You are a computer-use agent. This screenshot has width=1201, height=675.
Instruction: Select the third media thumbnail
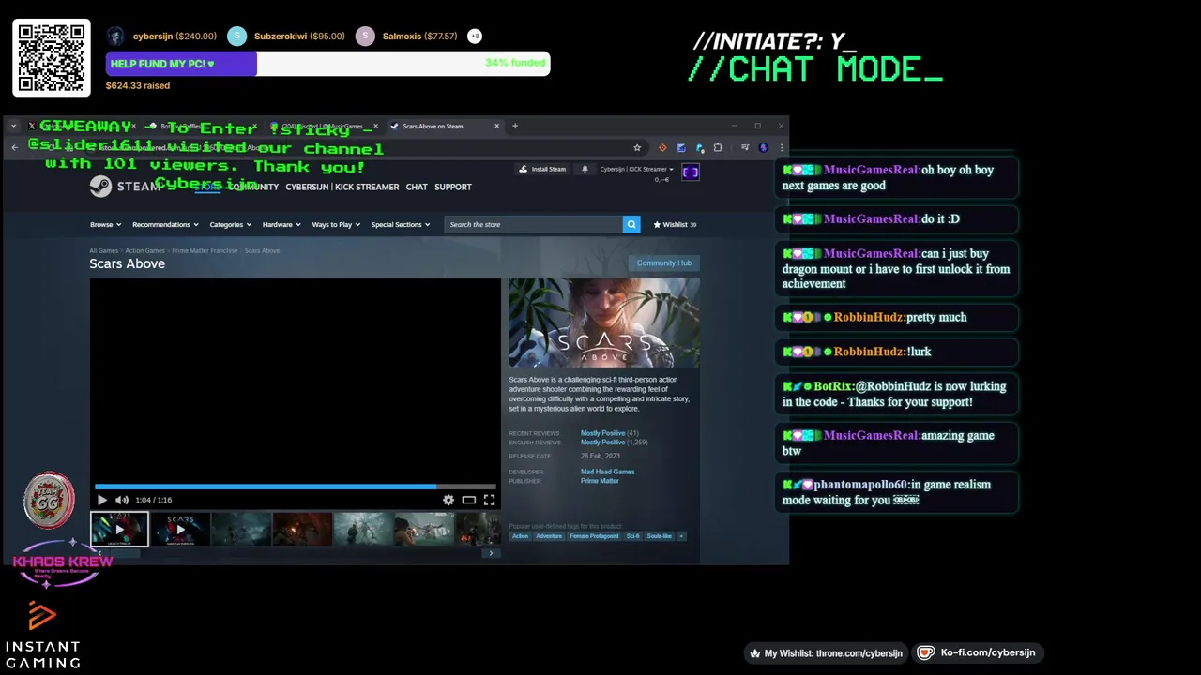[241, 529]
